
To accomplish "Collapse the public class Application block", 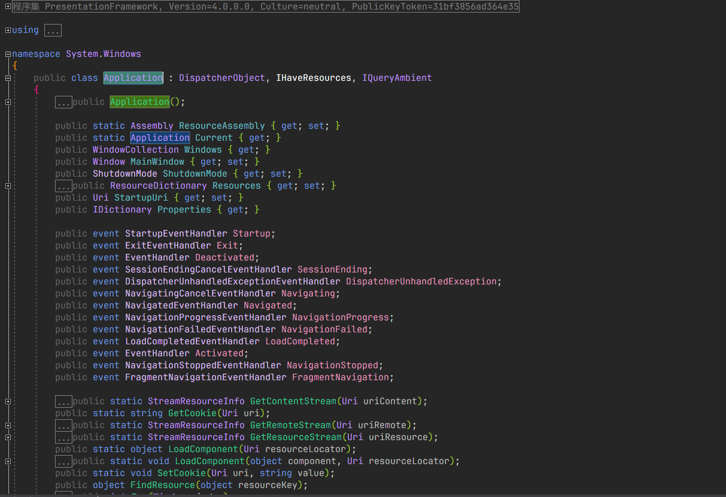I will (8, 78).
